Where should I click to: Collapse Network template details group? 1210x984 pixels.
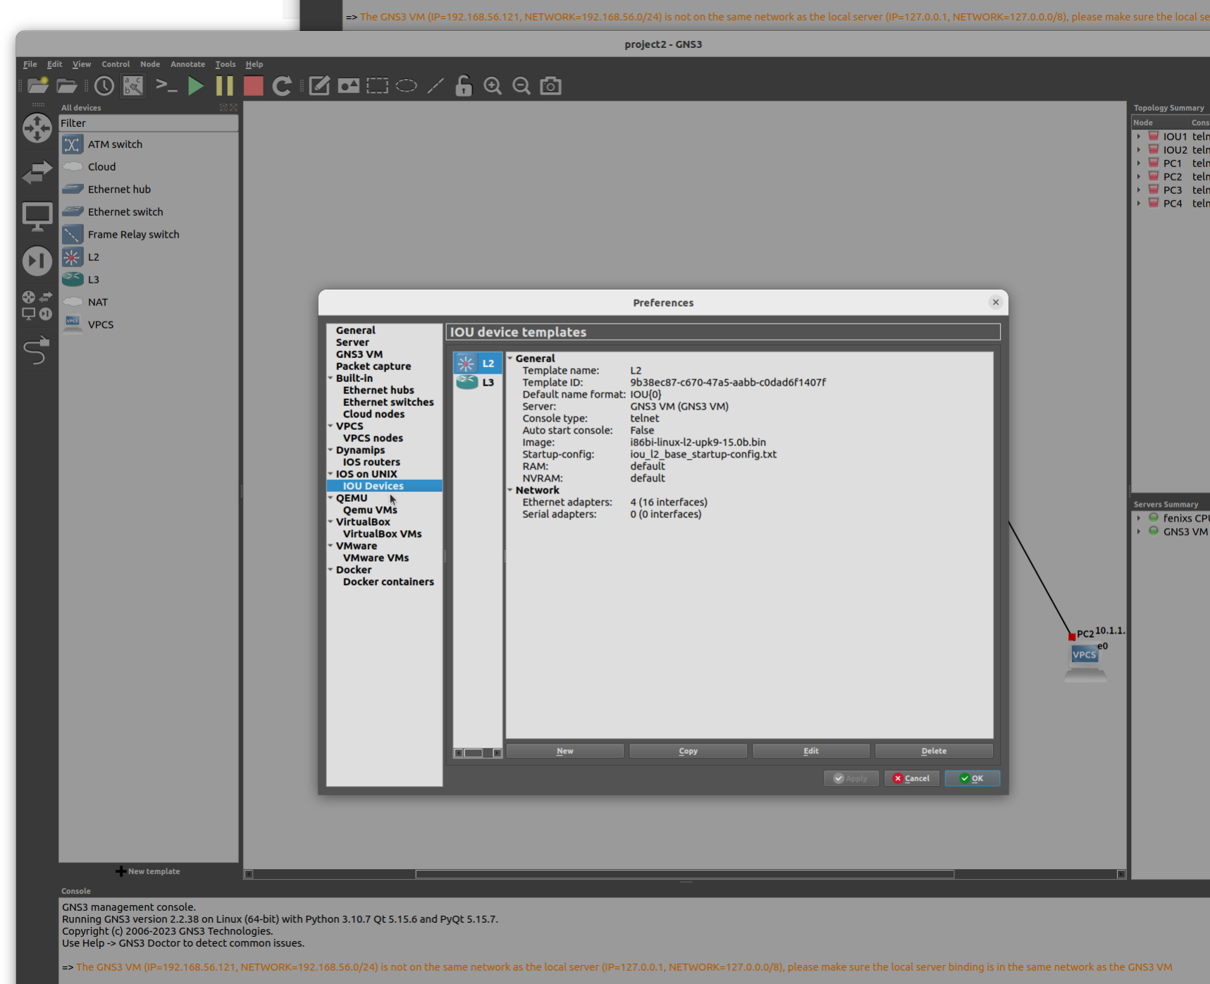[x=510, y=490]
